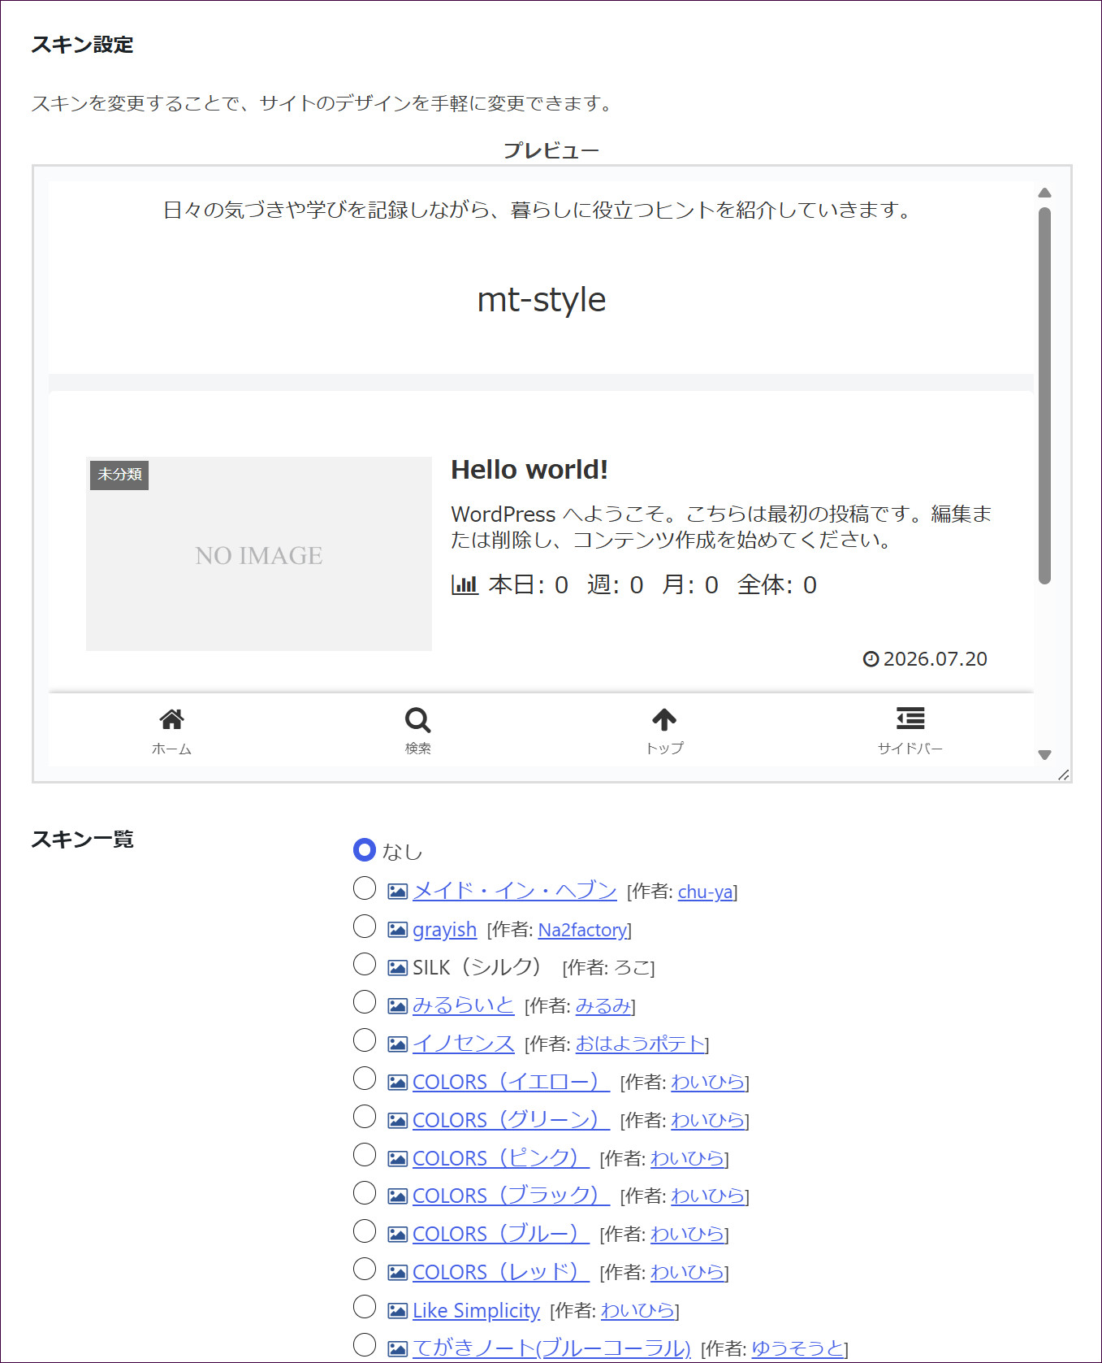1102x1363 pixels.
Task: Open the Like Simplicity skin link
Action: tap(476, 1310)
